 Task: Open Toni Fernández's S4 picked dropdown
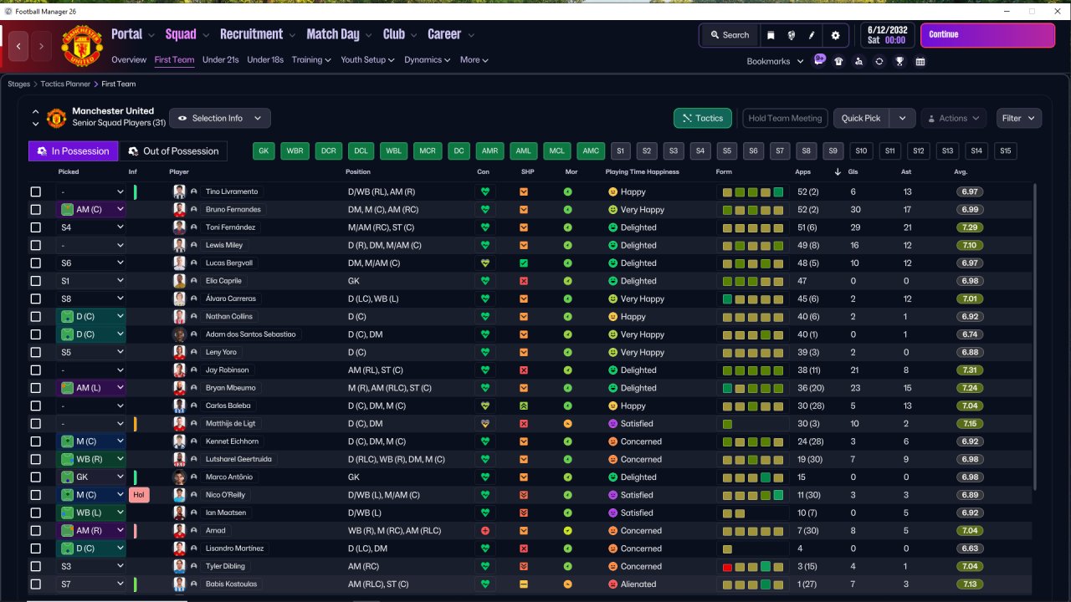point(91,227)
